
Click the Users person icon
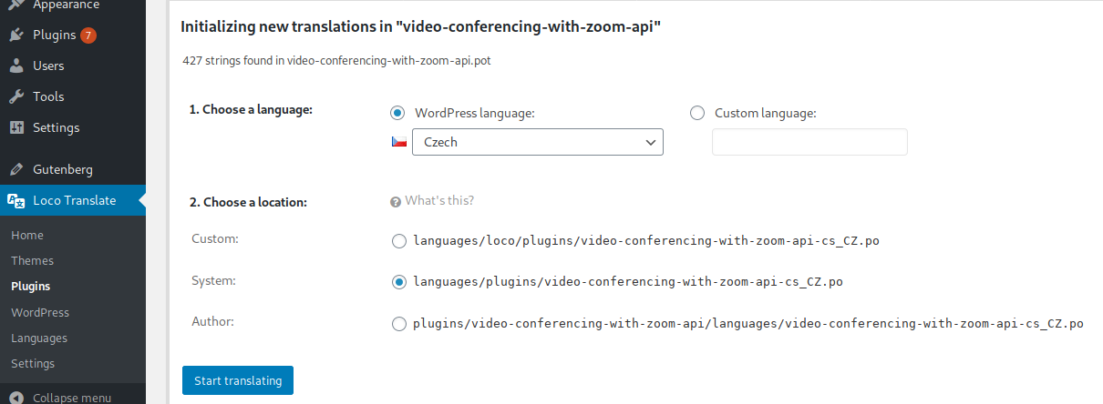point(16,66)
